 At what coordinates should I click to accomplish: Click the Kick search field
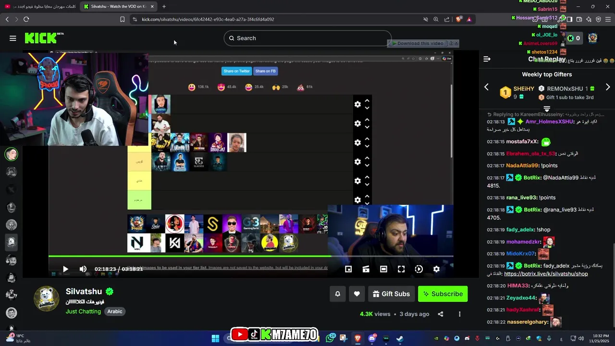pyautogui.click(x=307, y=38)
